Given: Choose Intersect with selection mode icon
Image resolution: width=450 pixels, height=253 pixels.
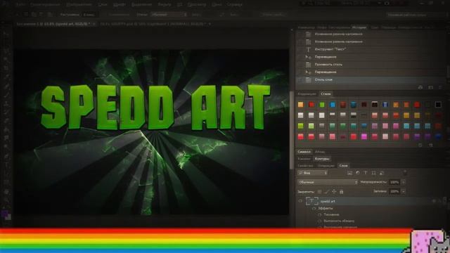Looking at the screenshot, I should [50, 14].
